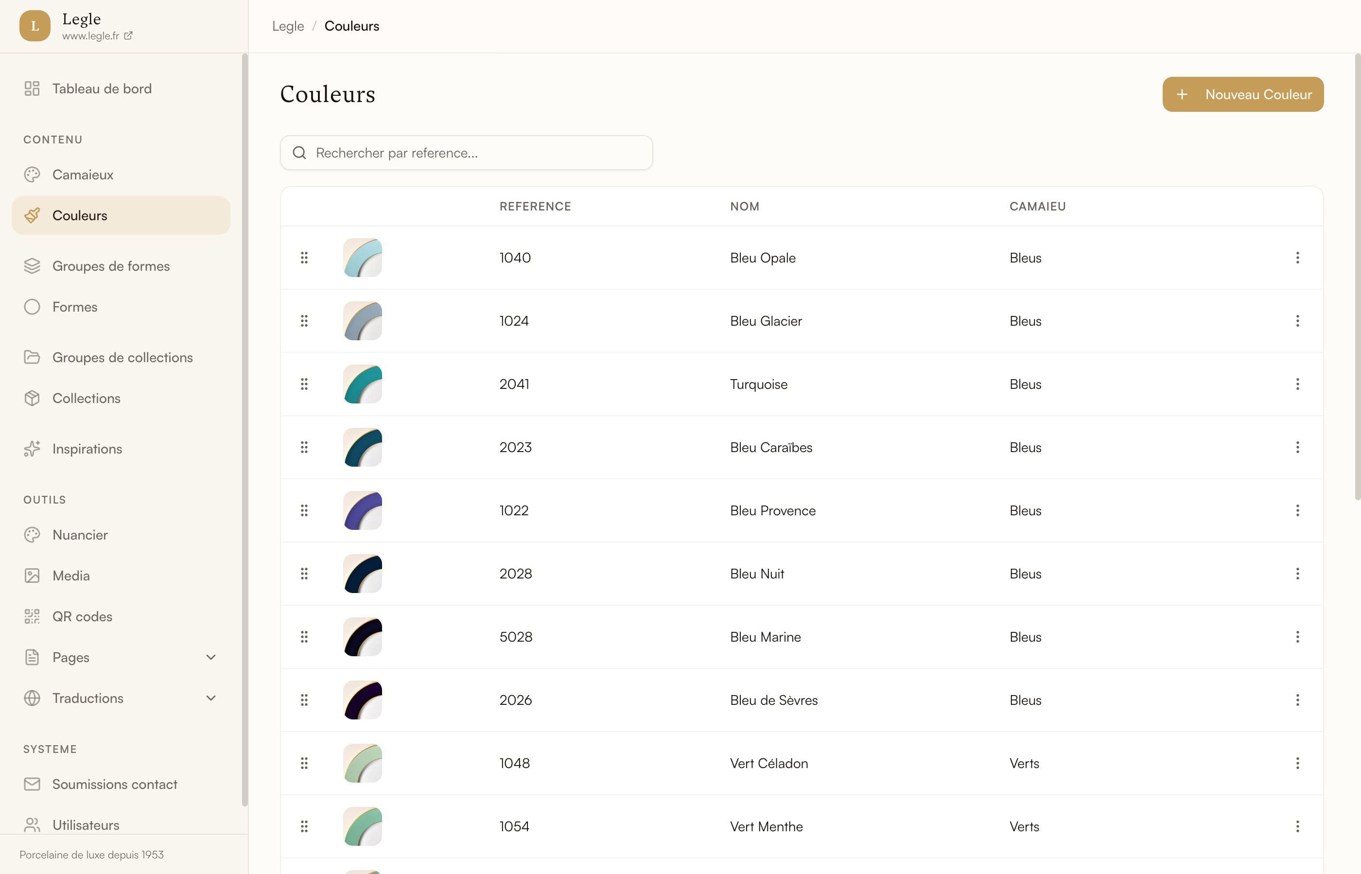Click the Bleu Provence color swatch
The image size is (1361, 874).
[x=363, y=510]
